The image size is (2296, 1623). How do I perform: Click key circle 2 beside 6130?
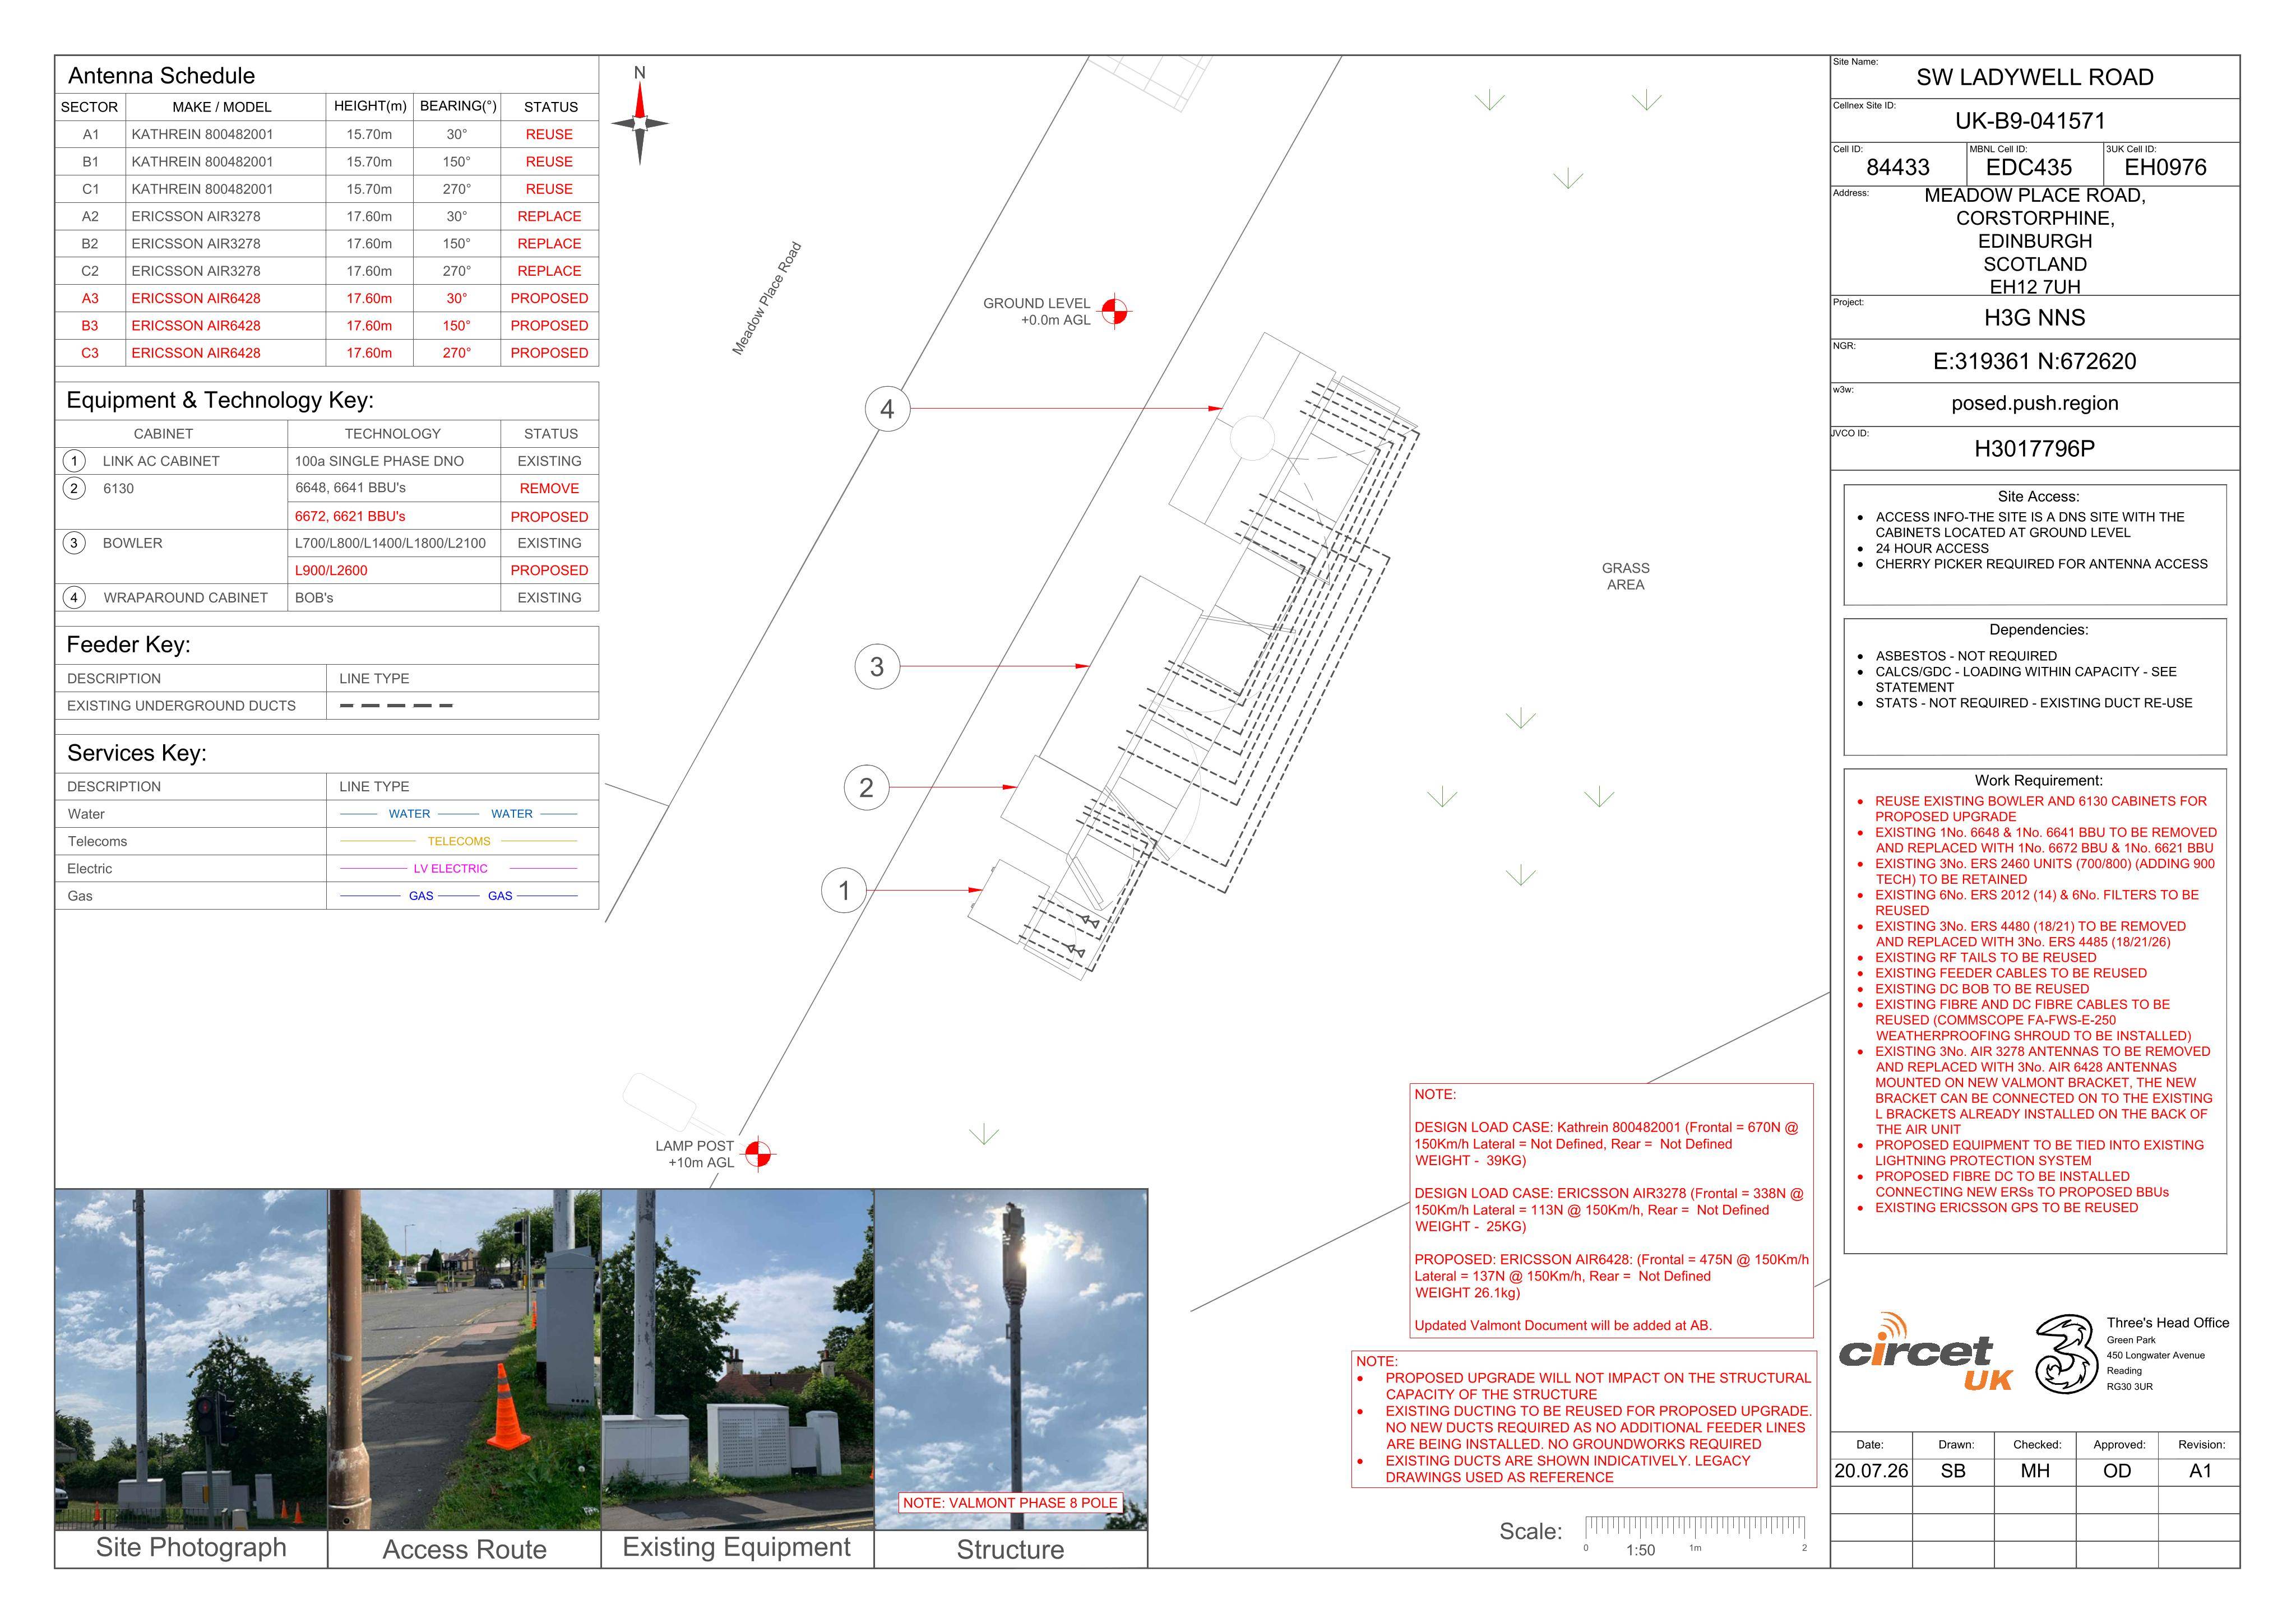(x=74, y=488)
